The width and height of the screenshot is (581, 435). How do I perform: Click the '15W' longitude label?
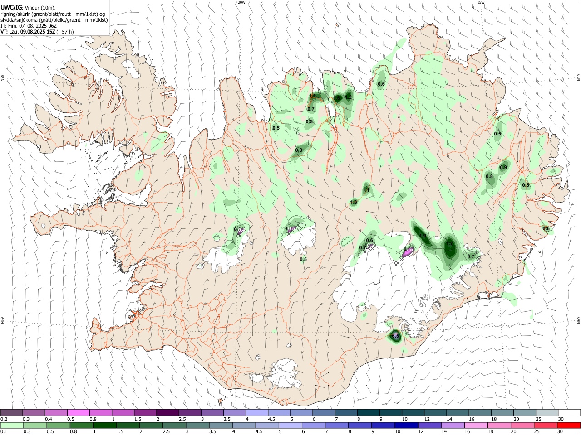(480, 2)
